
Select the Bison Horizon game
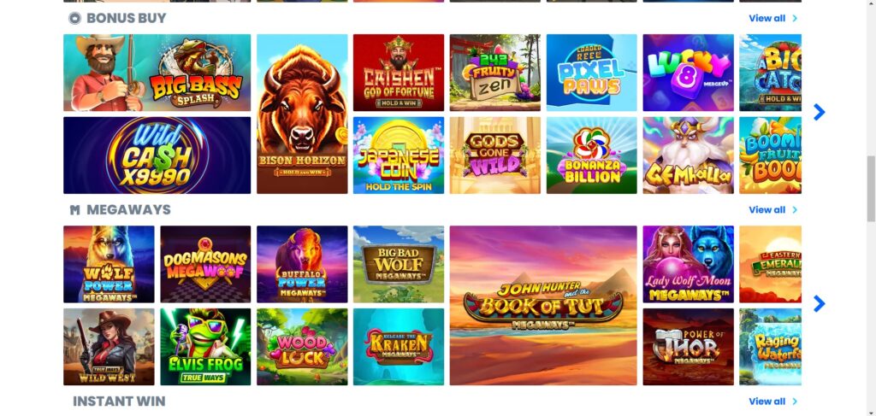302,114
